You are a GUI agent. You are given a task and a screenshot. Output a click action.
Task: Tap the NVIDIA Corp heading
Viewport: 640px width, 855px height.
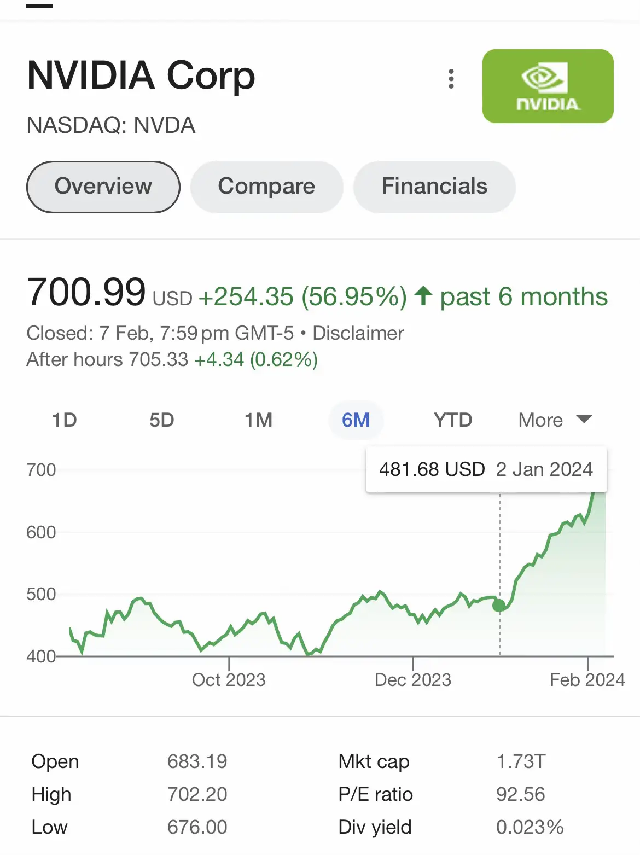tap(141, 75)
